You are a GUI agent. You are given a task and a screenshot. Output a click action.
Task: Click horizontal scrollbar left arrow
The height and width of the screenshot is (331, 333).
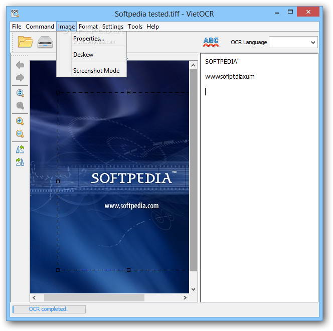pyautogui.click(x=34, y=298)
